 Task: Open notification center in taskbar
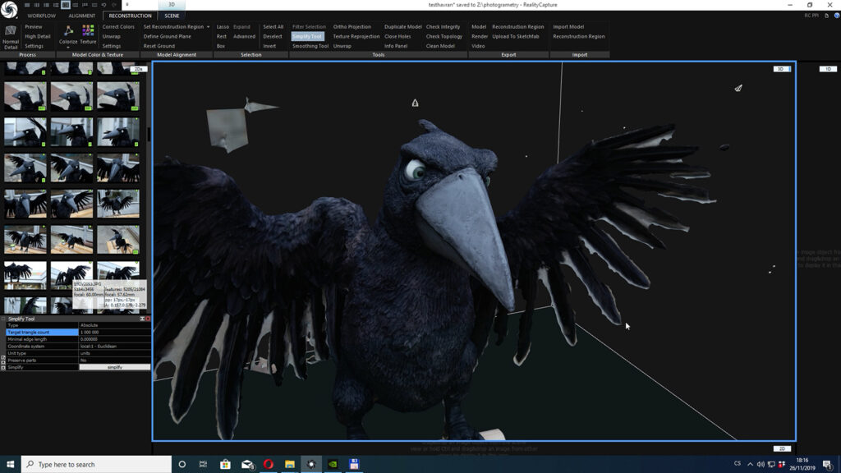[x=829, y=465]
